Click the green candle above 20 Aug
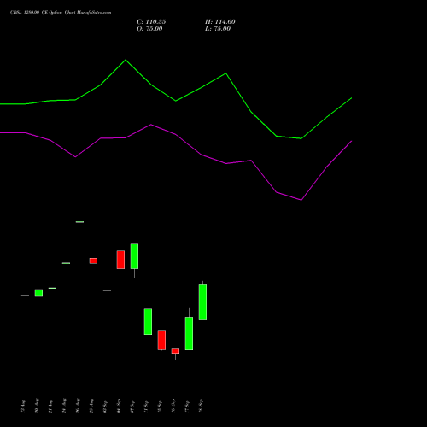The width and height of the screenshot is (427, 427). (x=38, y=293)
